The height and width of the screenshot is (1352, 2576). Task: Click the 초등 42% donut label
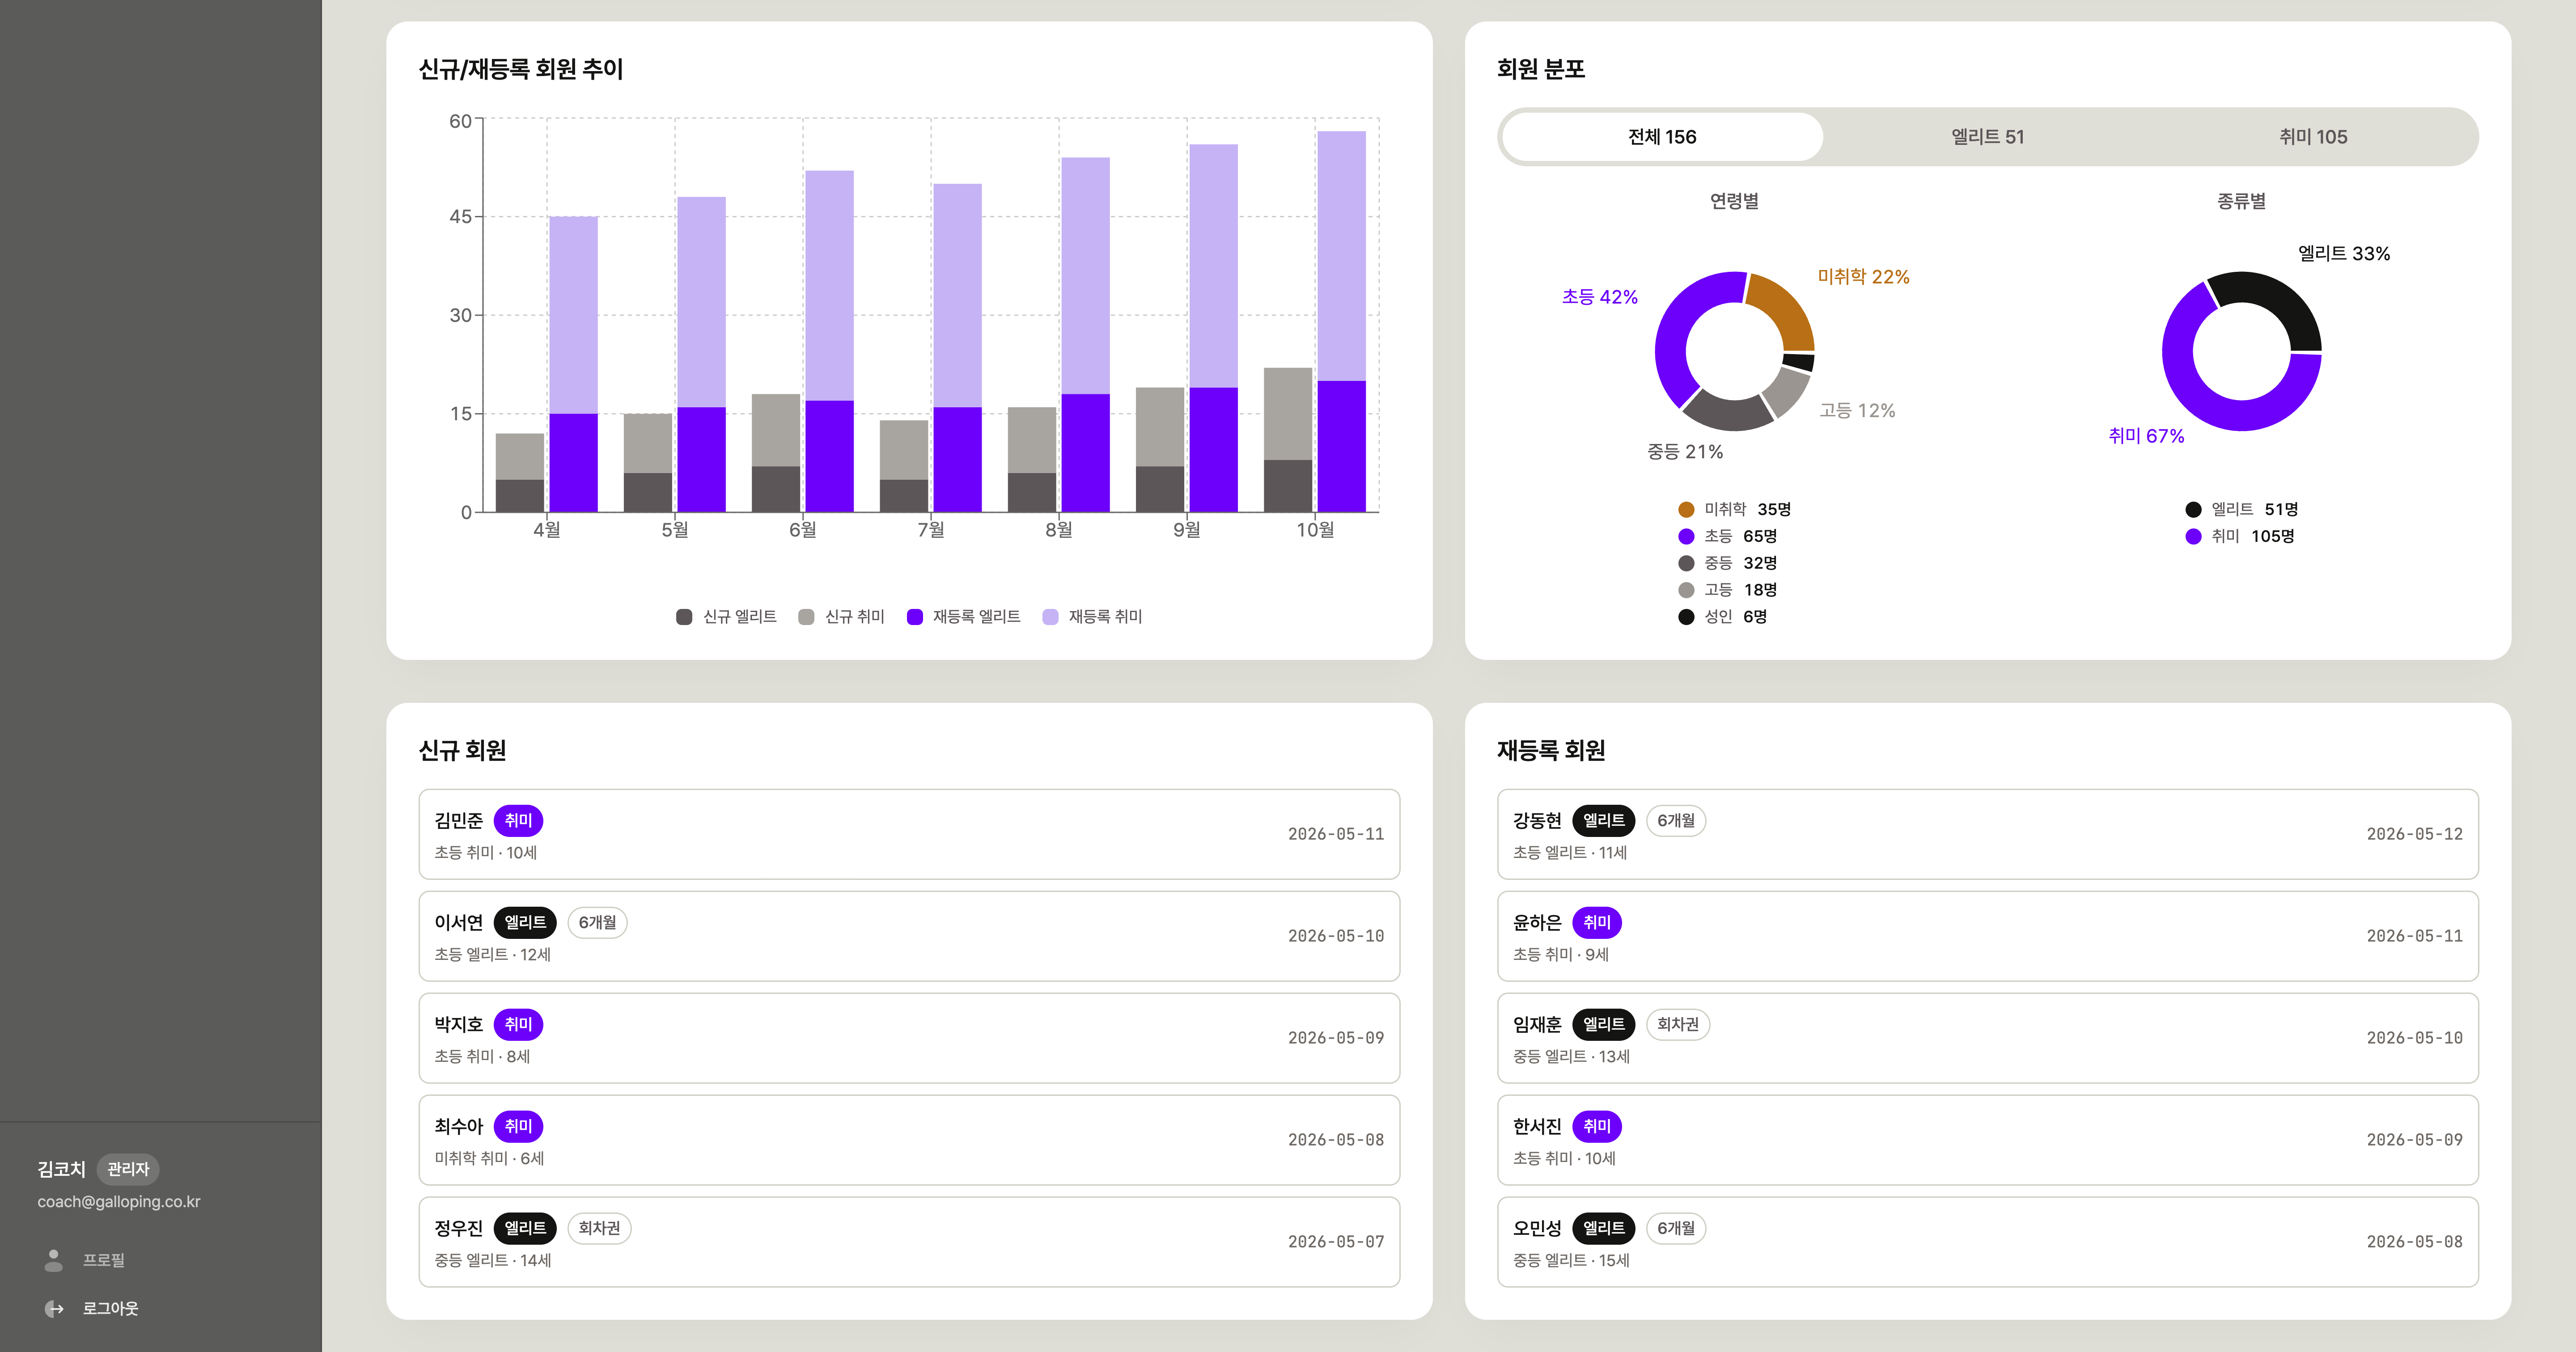click(1600, 297)
